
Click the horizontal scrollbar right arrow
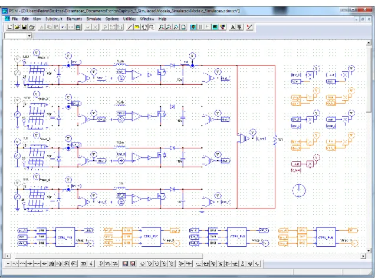tap(364, 256)
